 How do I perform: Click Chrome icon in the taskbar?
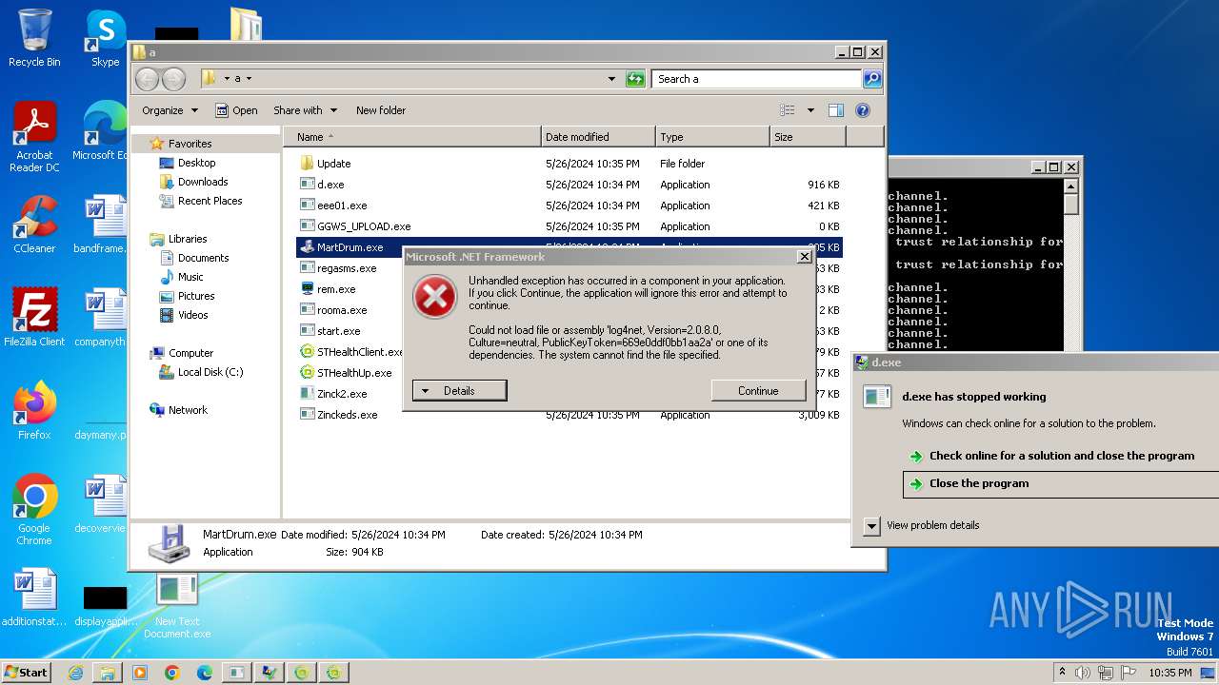click(x=171, y=673)
